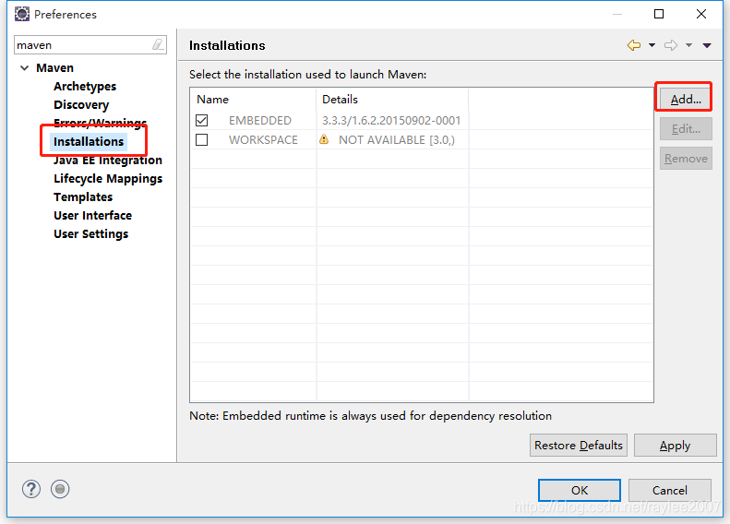Open the User Interface page
This screenshot has height=524, width=730.
(x=92, y=216)
